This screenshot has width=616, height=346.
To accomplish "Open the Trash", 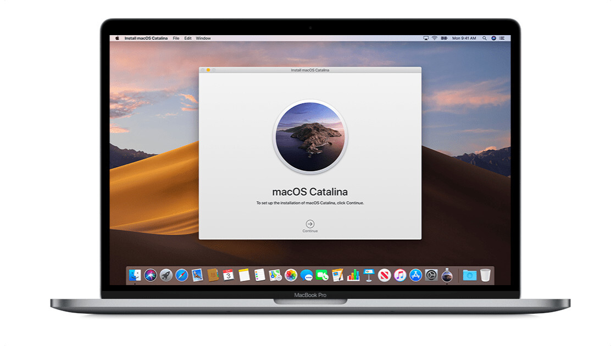I will tap(485, 273).
